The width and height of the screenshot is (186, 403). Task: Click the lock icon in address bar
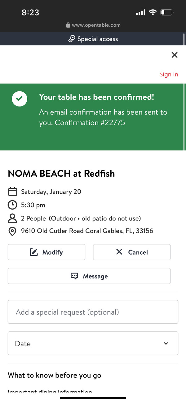68,25
